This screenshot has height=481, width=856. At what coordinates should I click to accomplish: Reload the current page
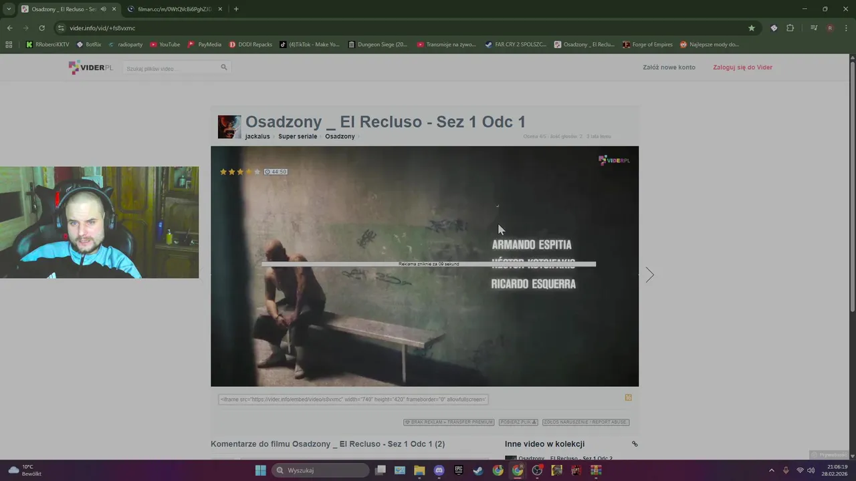coord(41,28)
